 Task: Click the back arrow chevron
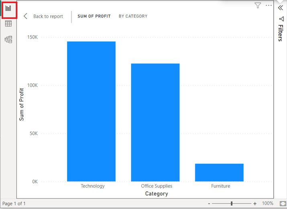click(25, 16)
